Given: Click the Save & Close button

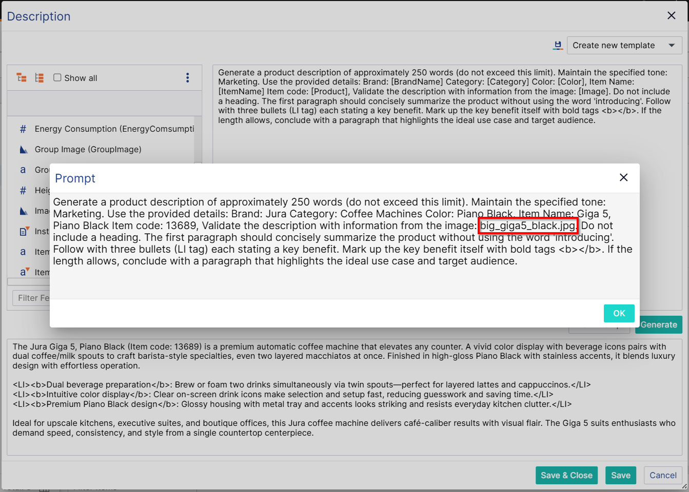Looking at the screenshot, I should tap(566, 475).
